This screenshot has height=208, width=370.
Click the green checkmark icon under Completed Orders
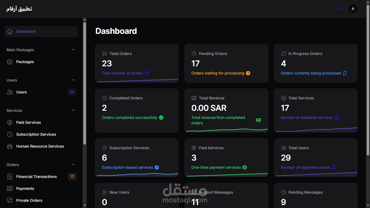161,118
